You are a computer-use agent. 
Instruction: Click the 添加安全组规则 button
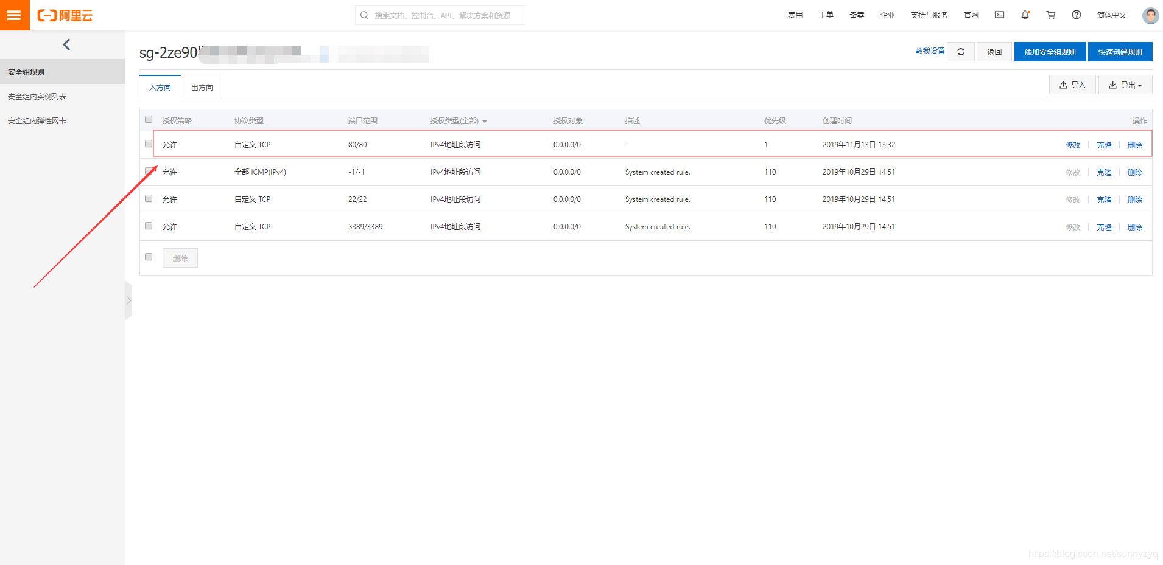pos(1050,52)
